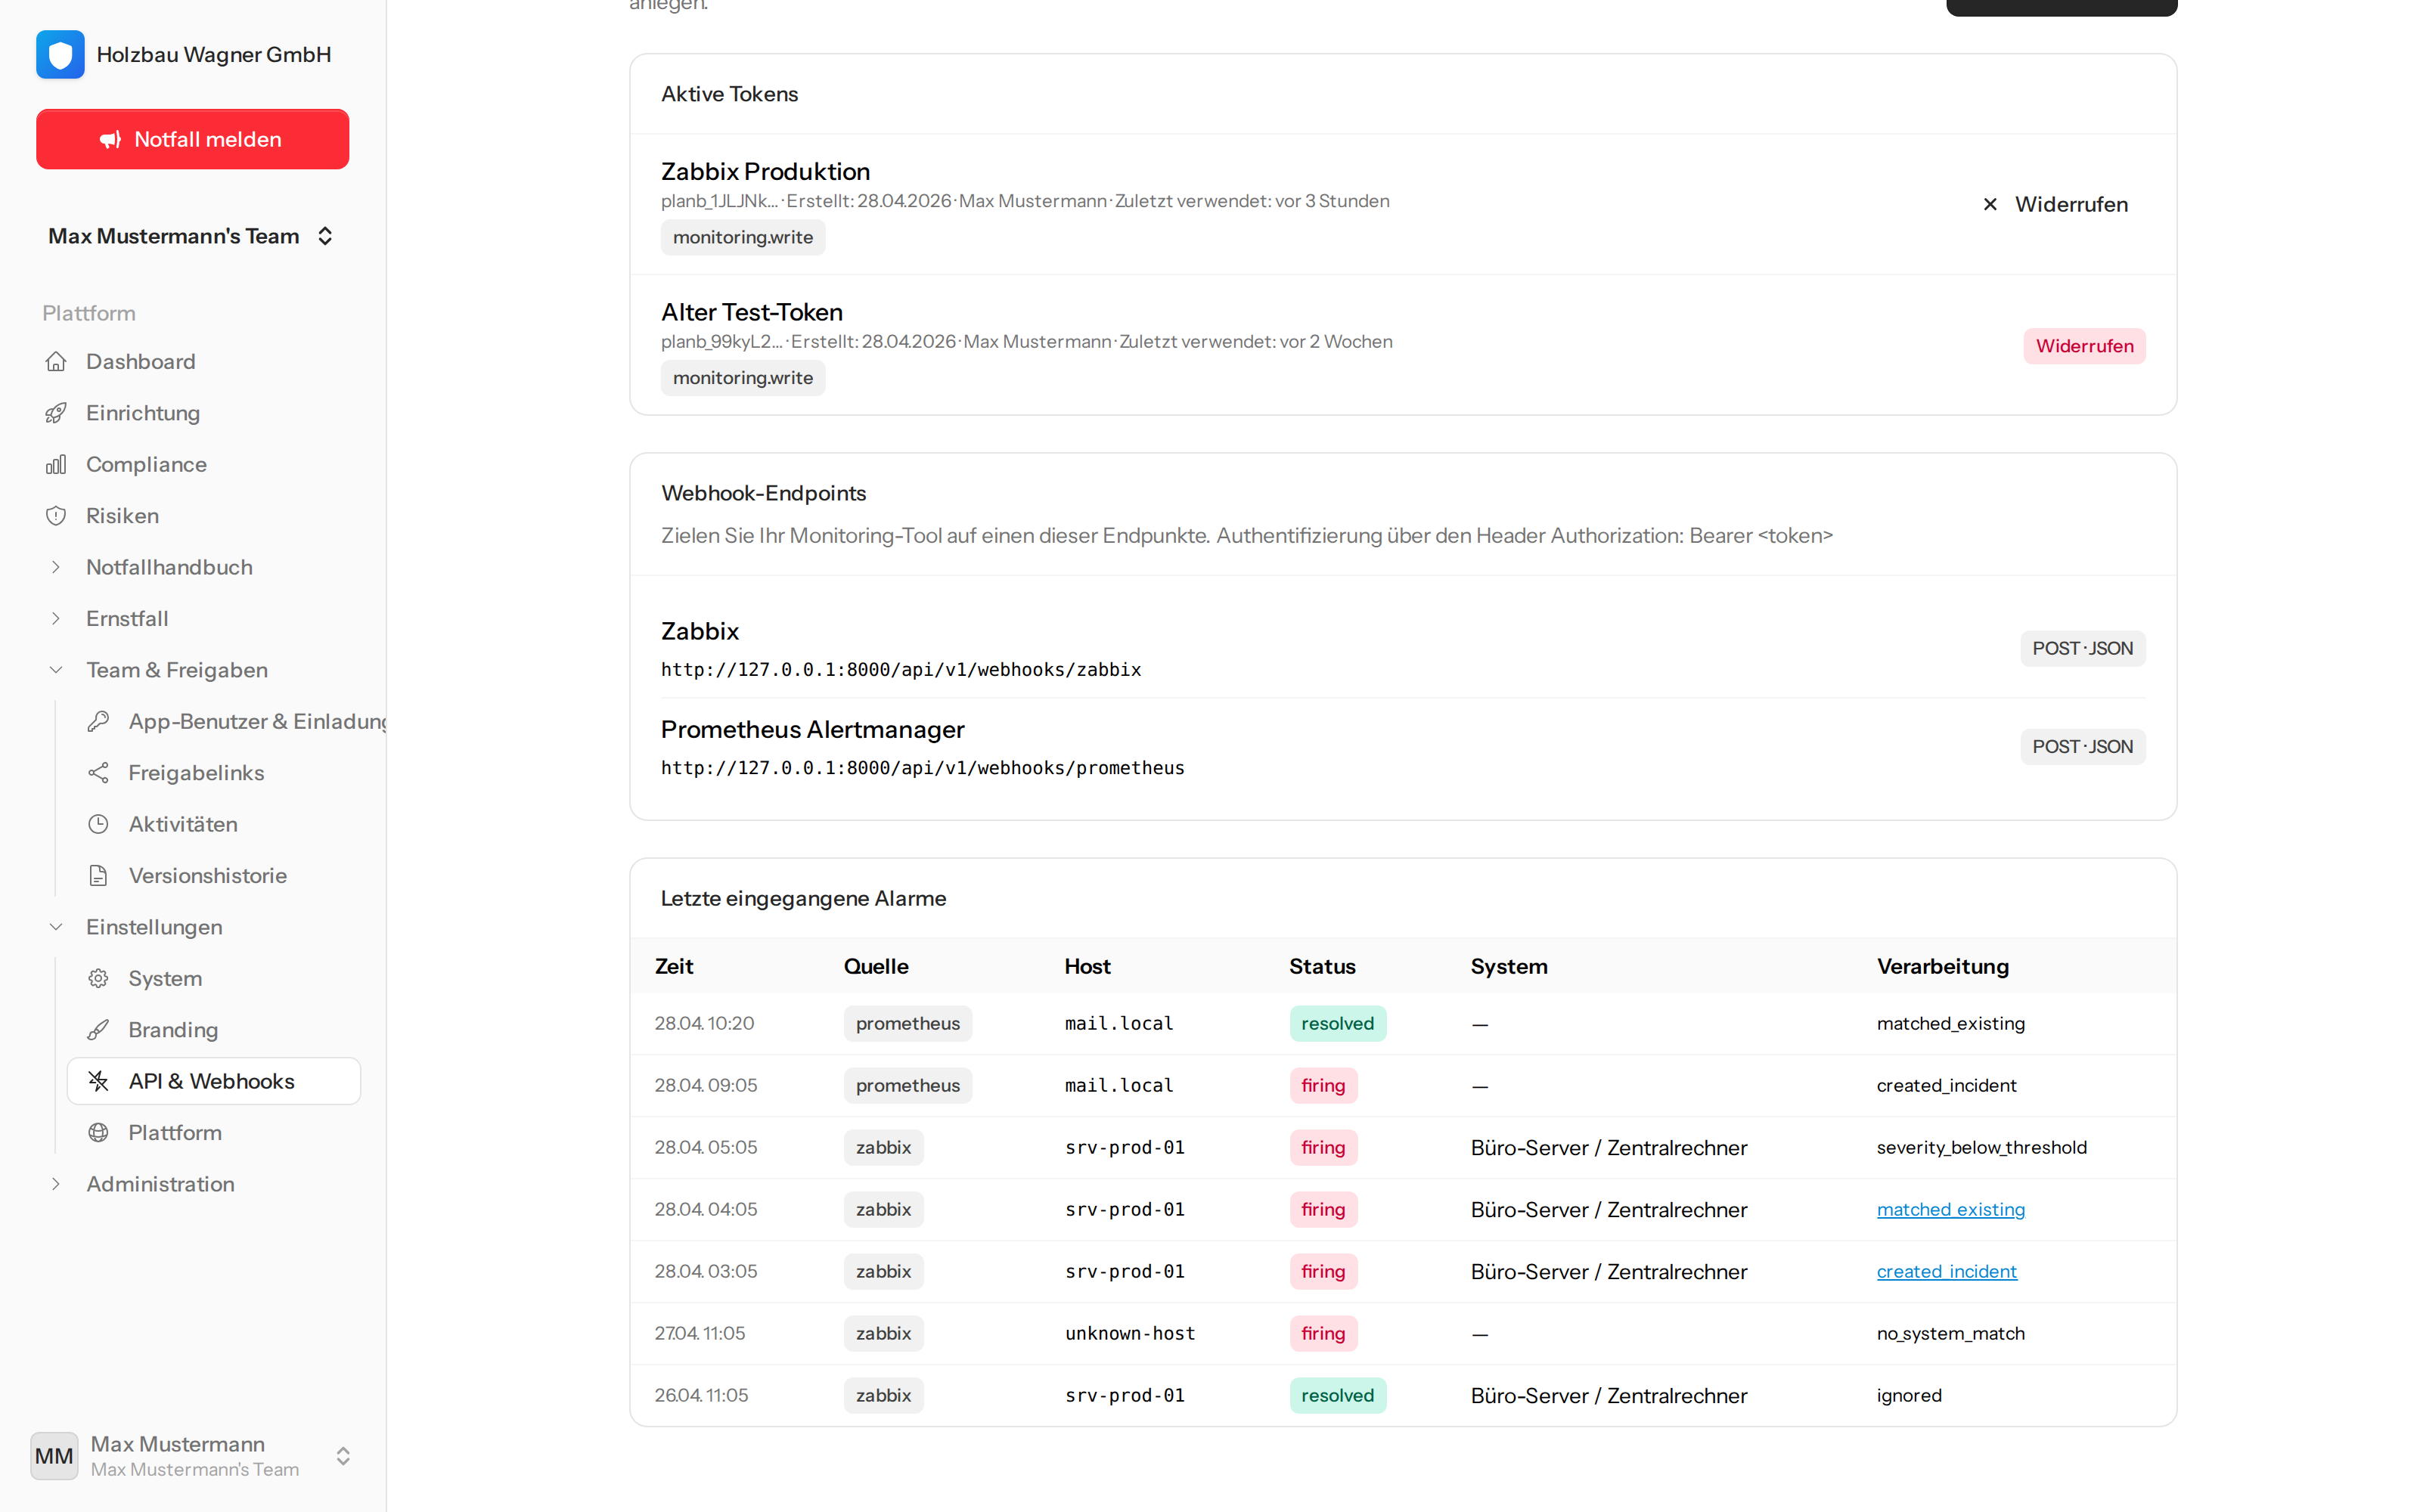Click the webhook icon beside API & Webhooks
The width and height of the screenshot is (2420, 1512).
98,1081
